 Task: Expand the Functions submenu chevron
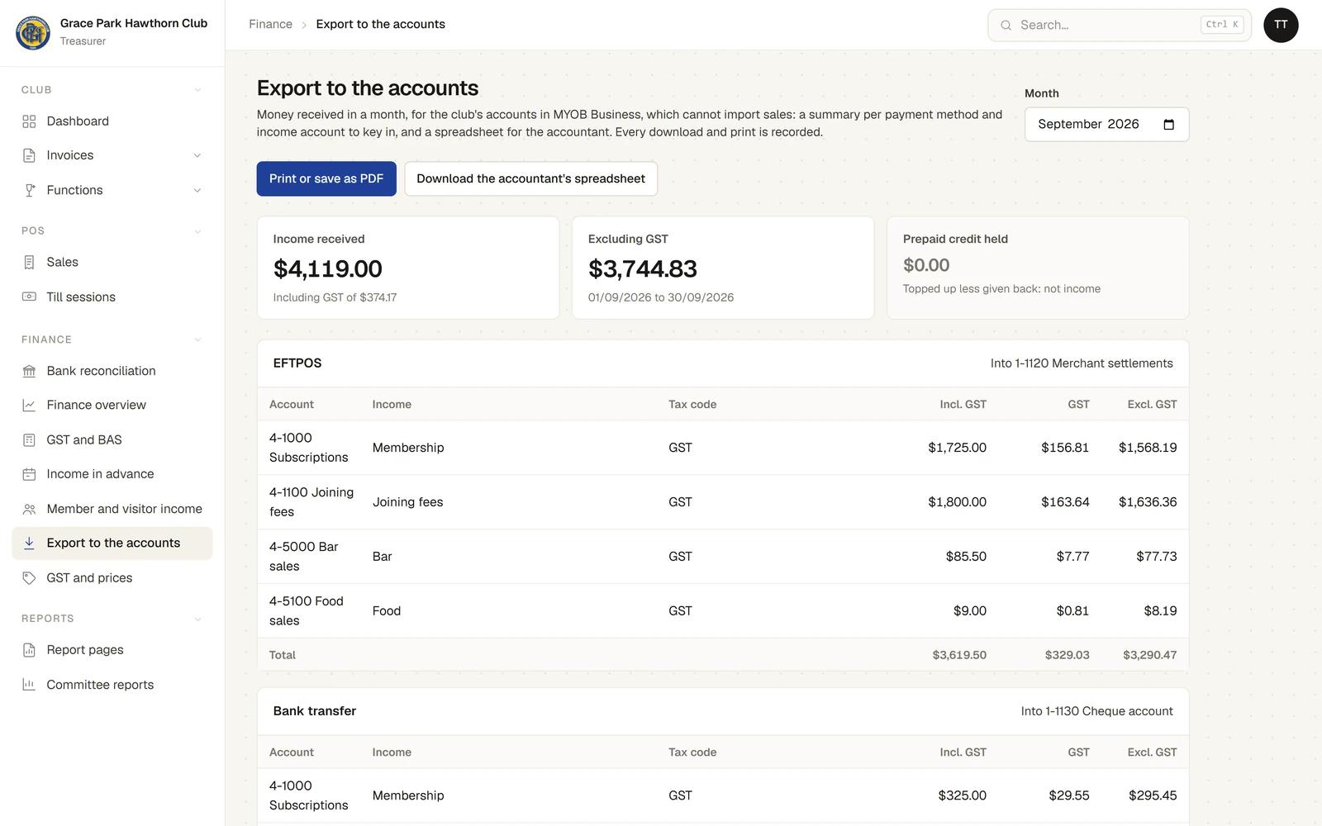[197, 190]
